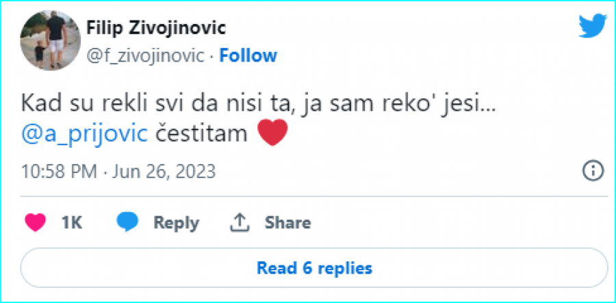The image size is (616, 303).
Task: Open the @a_prijovic mention link
Action: [x=84, y=133]
